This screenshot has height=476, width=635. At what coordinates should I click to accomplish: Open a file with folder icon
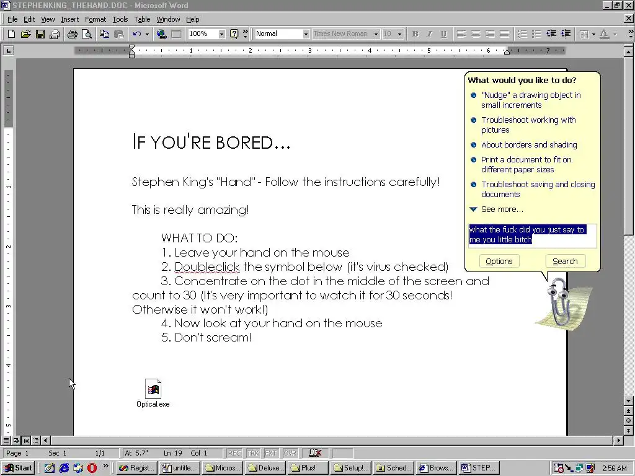click(x=25, y=34)
